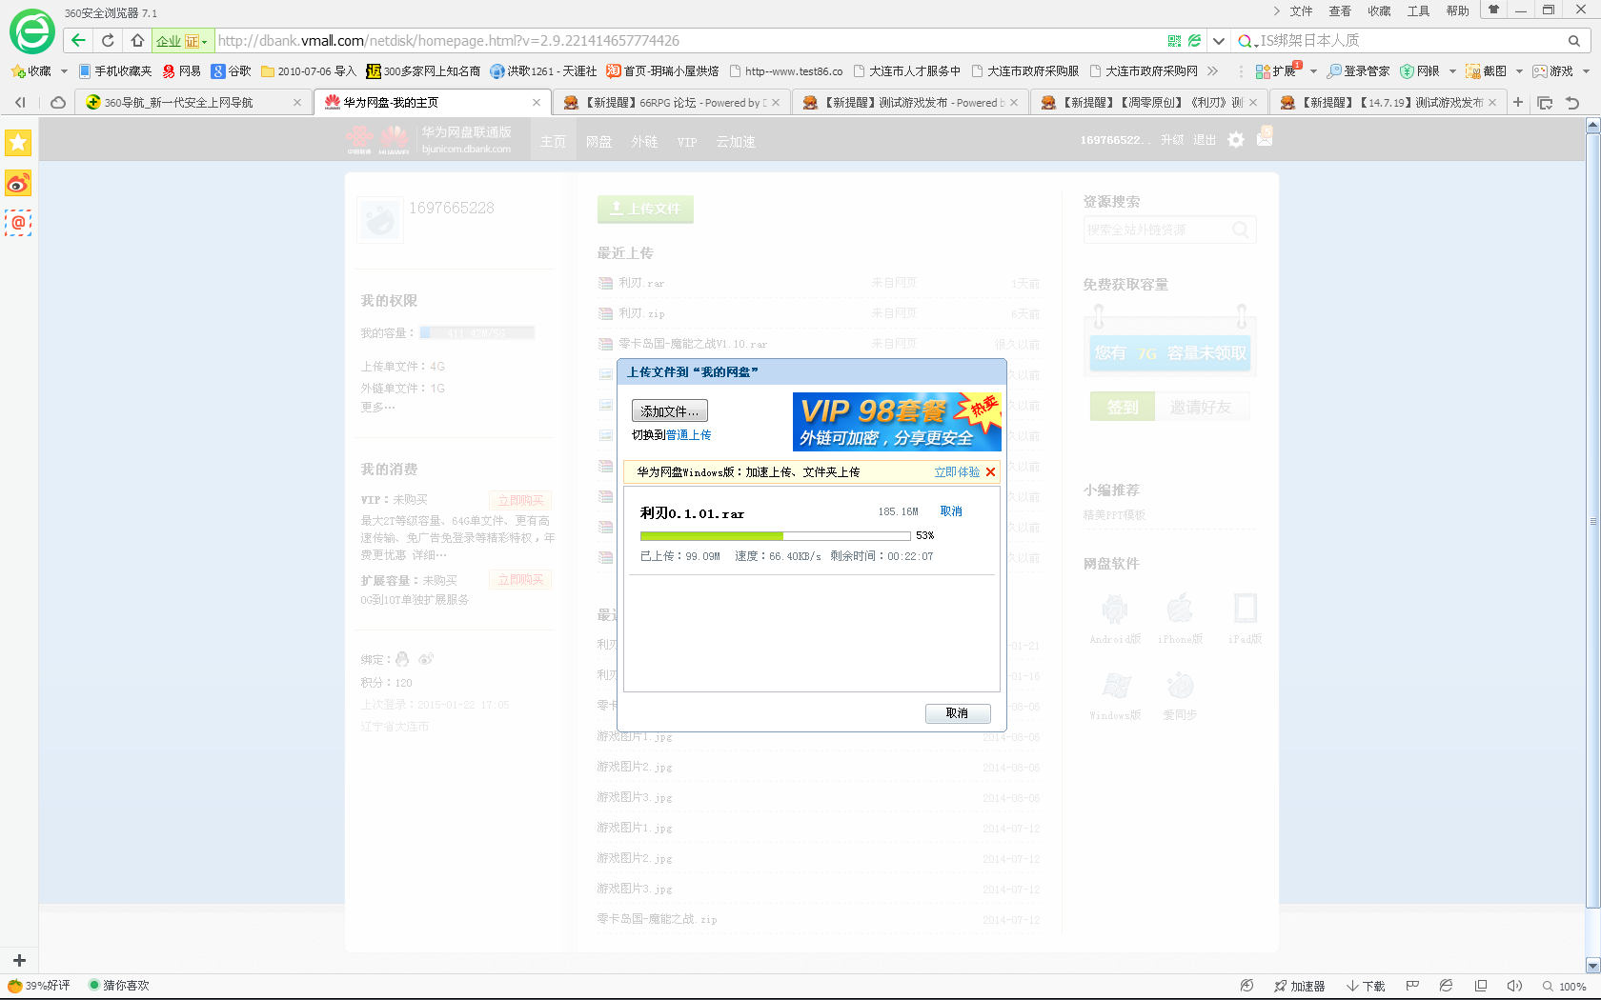Viewport: 1601px width, 1000px height.
Task: Open the favorites star in left sidebar
Action: click(x=18, y=143)
